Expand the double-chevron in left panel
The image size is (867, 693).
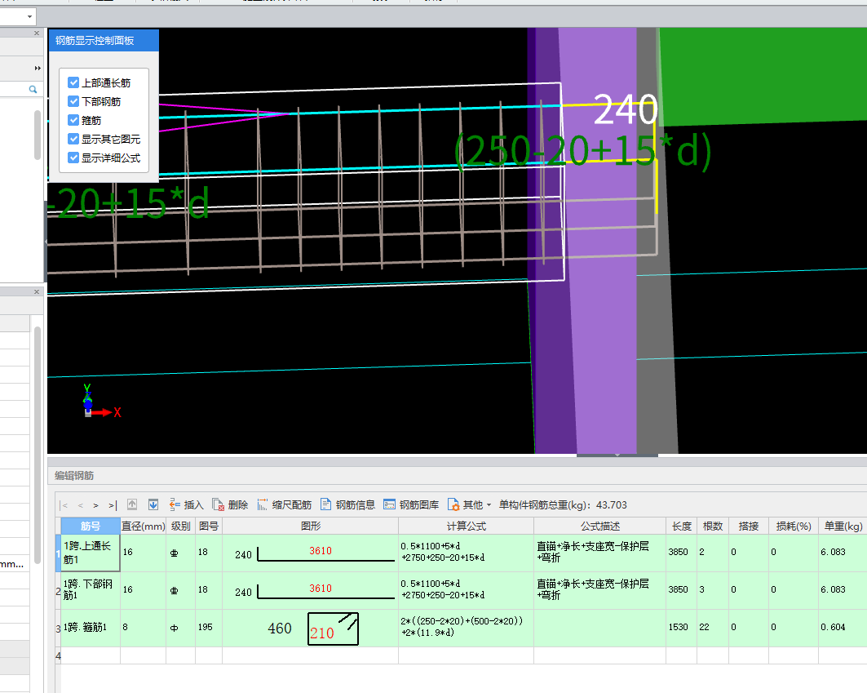pos(38,68)
